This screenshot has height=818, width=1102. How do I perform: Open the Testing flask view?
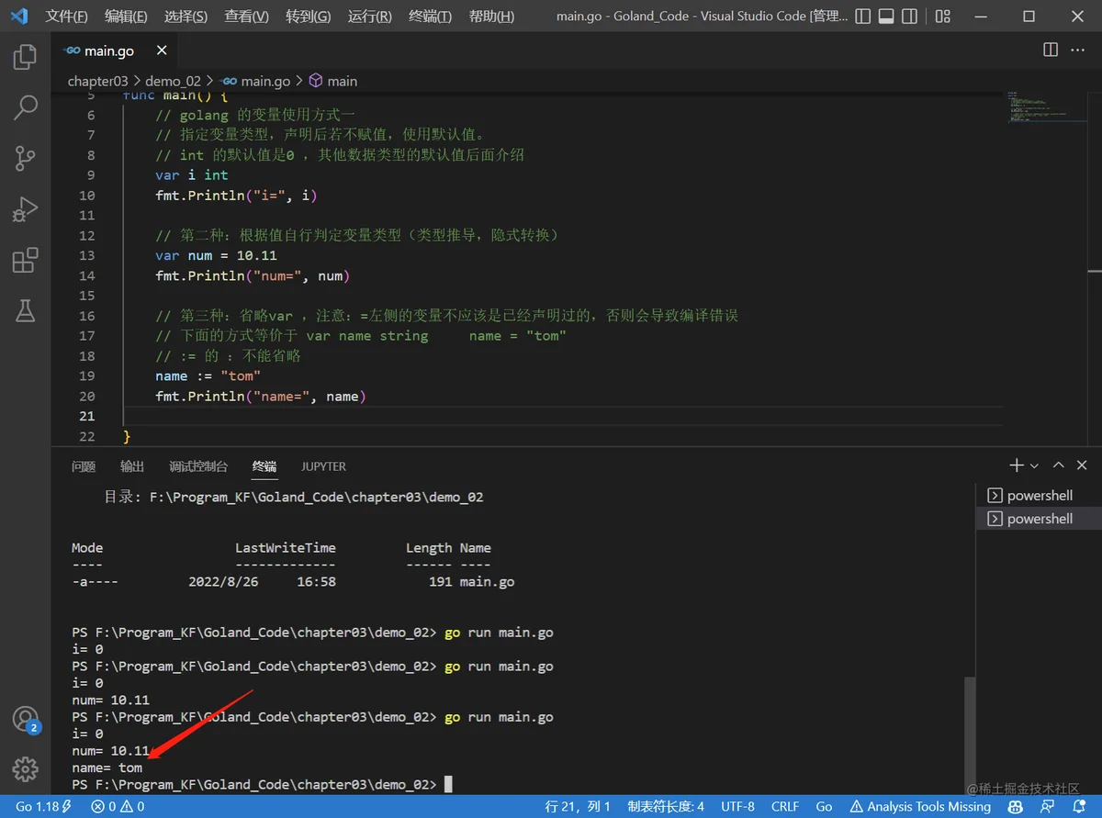(x=25, y=310)
